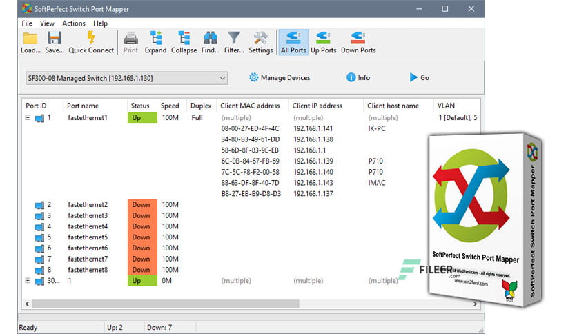Click the Go button
This screenshot has width=577, height=334.
click(x=420, y=77)
